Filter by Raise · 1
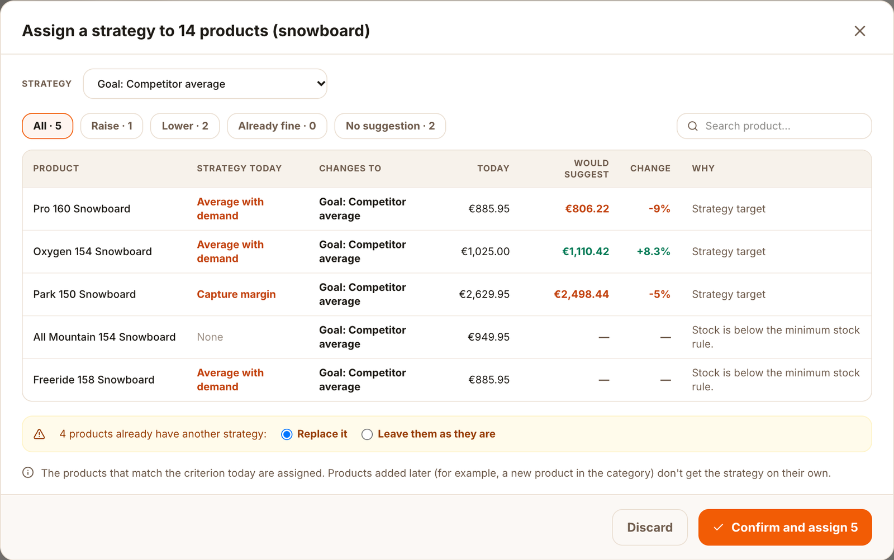 click(x=112, y=126)
